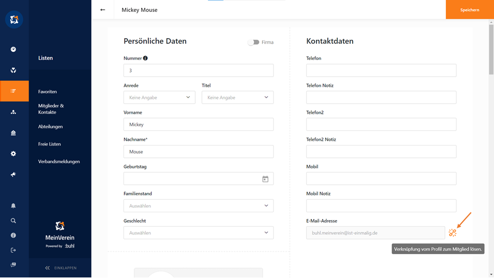This screenshot has height=278, width=494.
Task: Click the info icon next to Nummer
Action: coord(145,58)
